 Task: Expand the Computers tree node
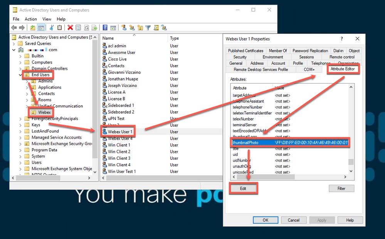click(20, 62)
